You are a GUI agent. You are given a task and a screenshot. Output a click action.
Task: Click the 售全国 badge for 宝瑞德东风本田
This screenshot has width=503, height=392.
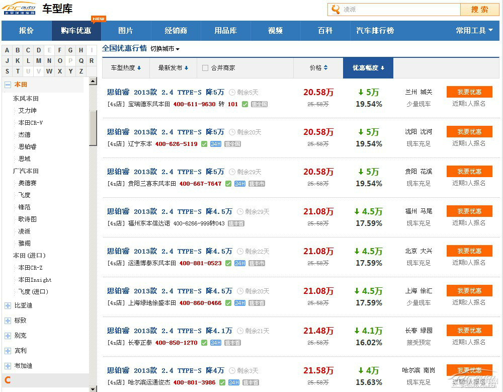click(259, 104)
